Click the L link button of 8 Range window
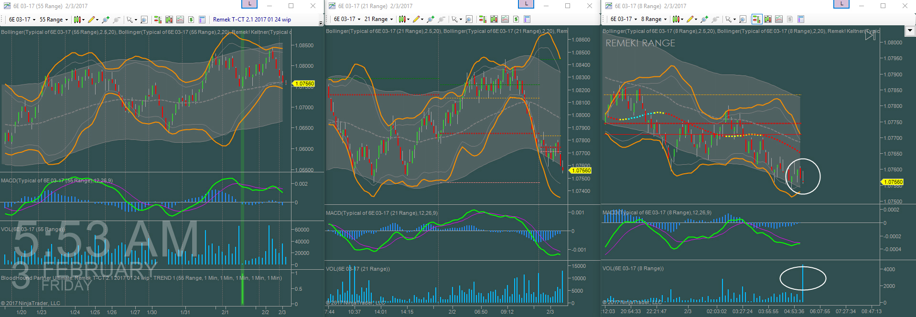The width and height of the screenshot is (916, 317). tap(842, 4)
